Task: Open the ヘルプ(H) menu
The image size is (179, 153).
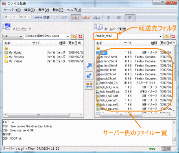Action: pyautogui.click(x=74, y=10)
